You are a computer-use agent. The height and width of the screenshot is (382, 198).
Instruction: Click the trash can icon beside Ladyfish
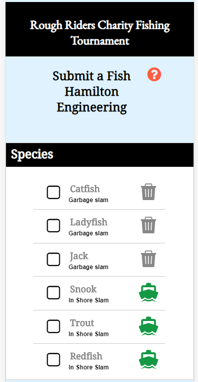tap(148, 225)
